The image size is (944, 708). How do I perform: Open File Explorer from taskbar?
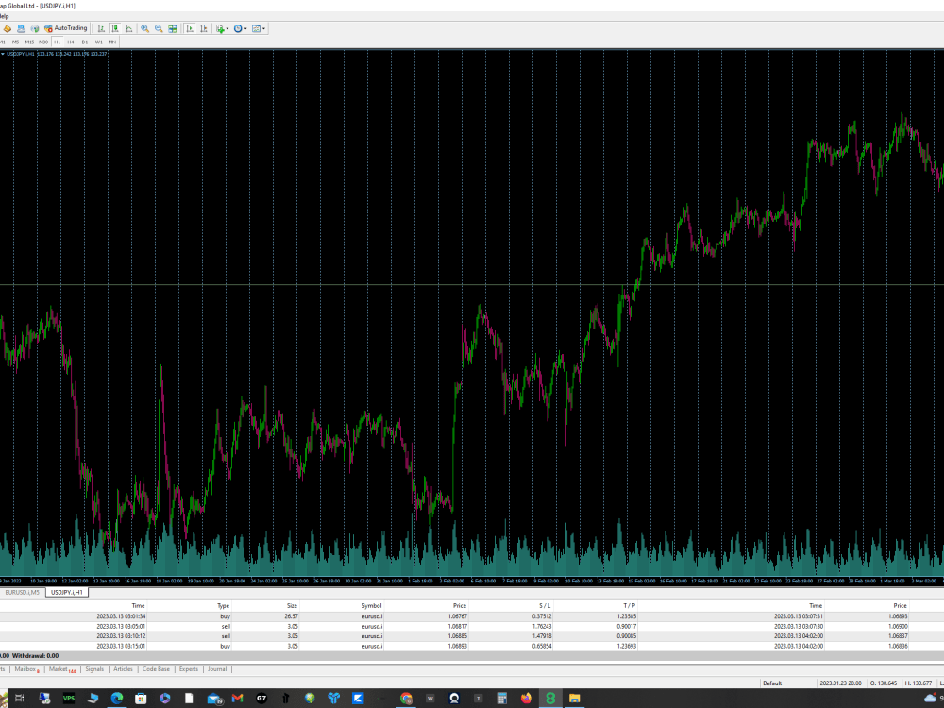(574, 699)
